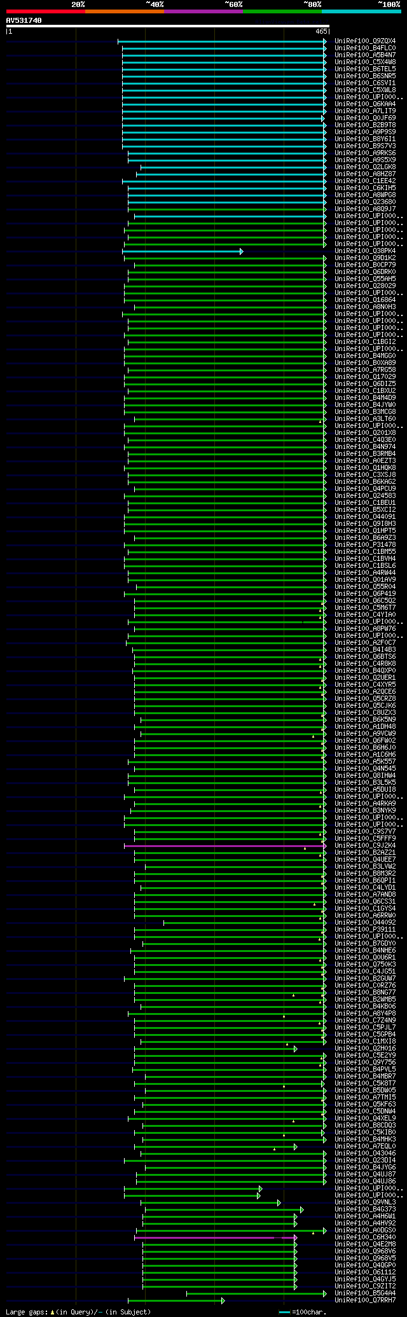Click the green ~80% identity legend segment
Image resolution: width=407 pixels, height=1317 pixels.
point(282,11)
